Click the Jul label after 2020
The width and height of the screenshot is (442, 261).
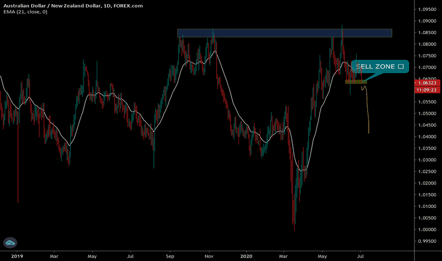(x=360, y=256)
